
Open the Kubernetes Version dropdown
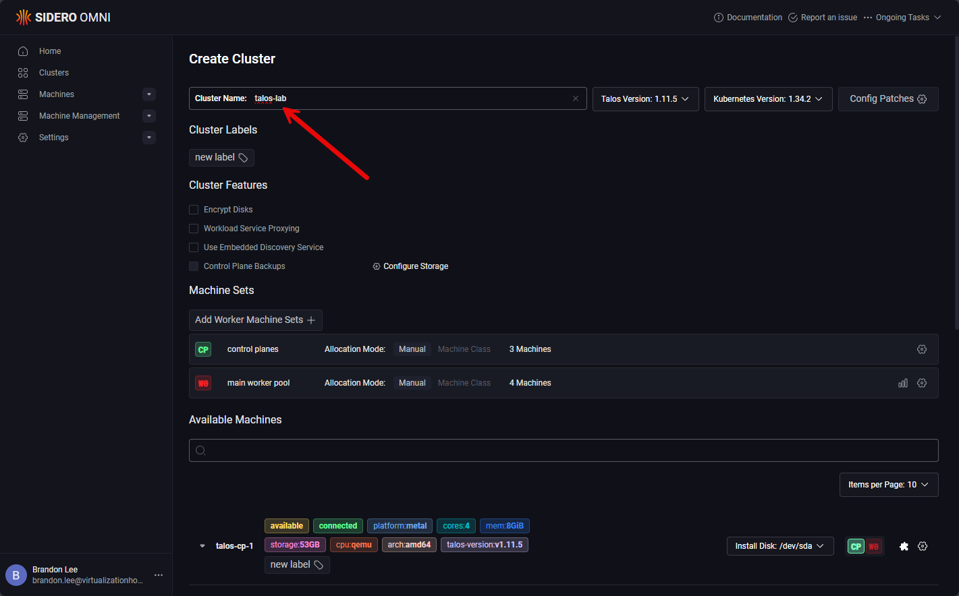click(x=768, y=99)
